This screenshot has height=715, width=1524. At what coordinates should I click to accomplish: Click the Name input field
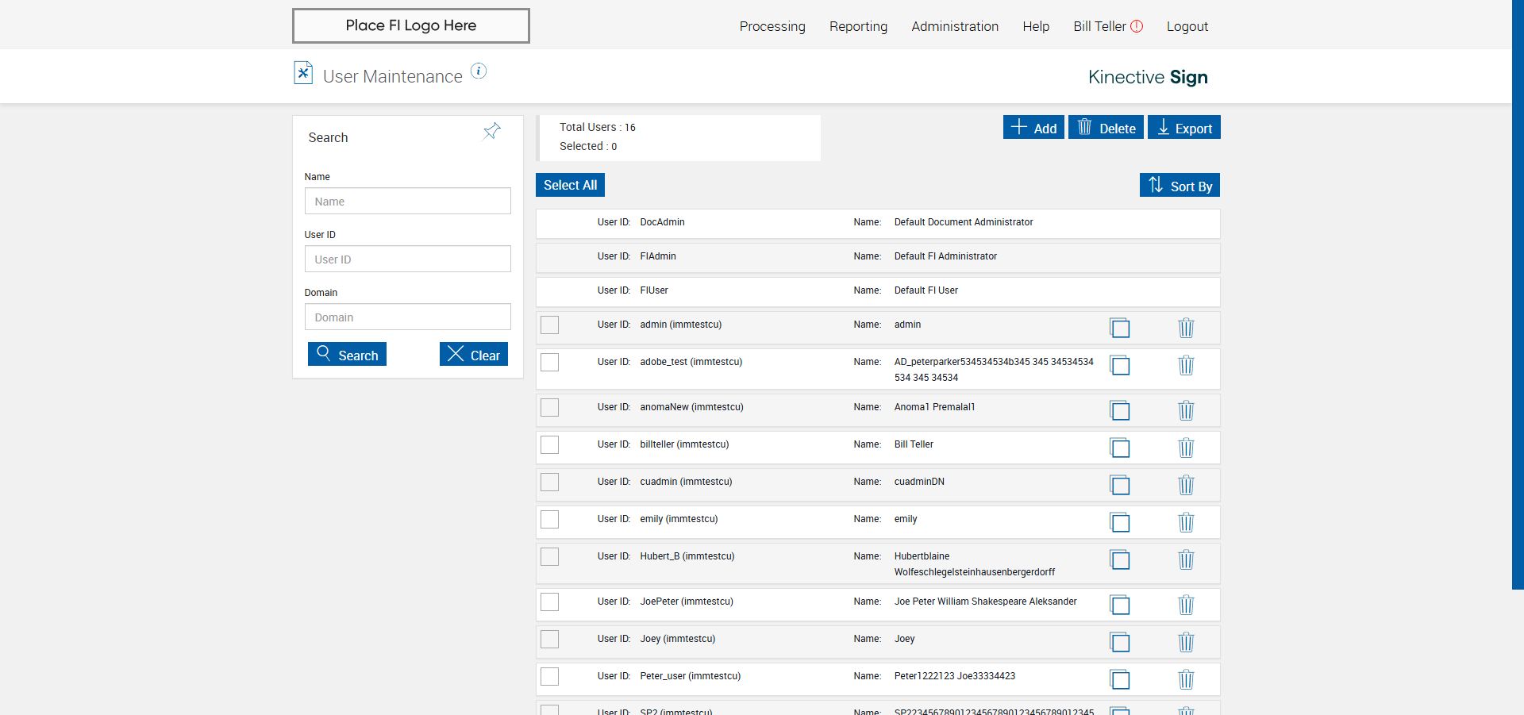pyautogui.click(x=407, y=201)
